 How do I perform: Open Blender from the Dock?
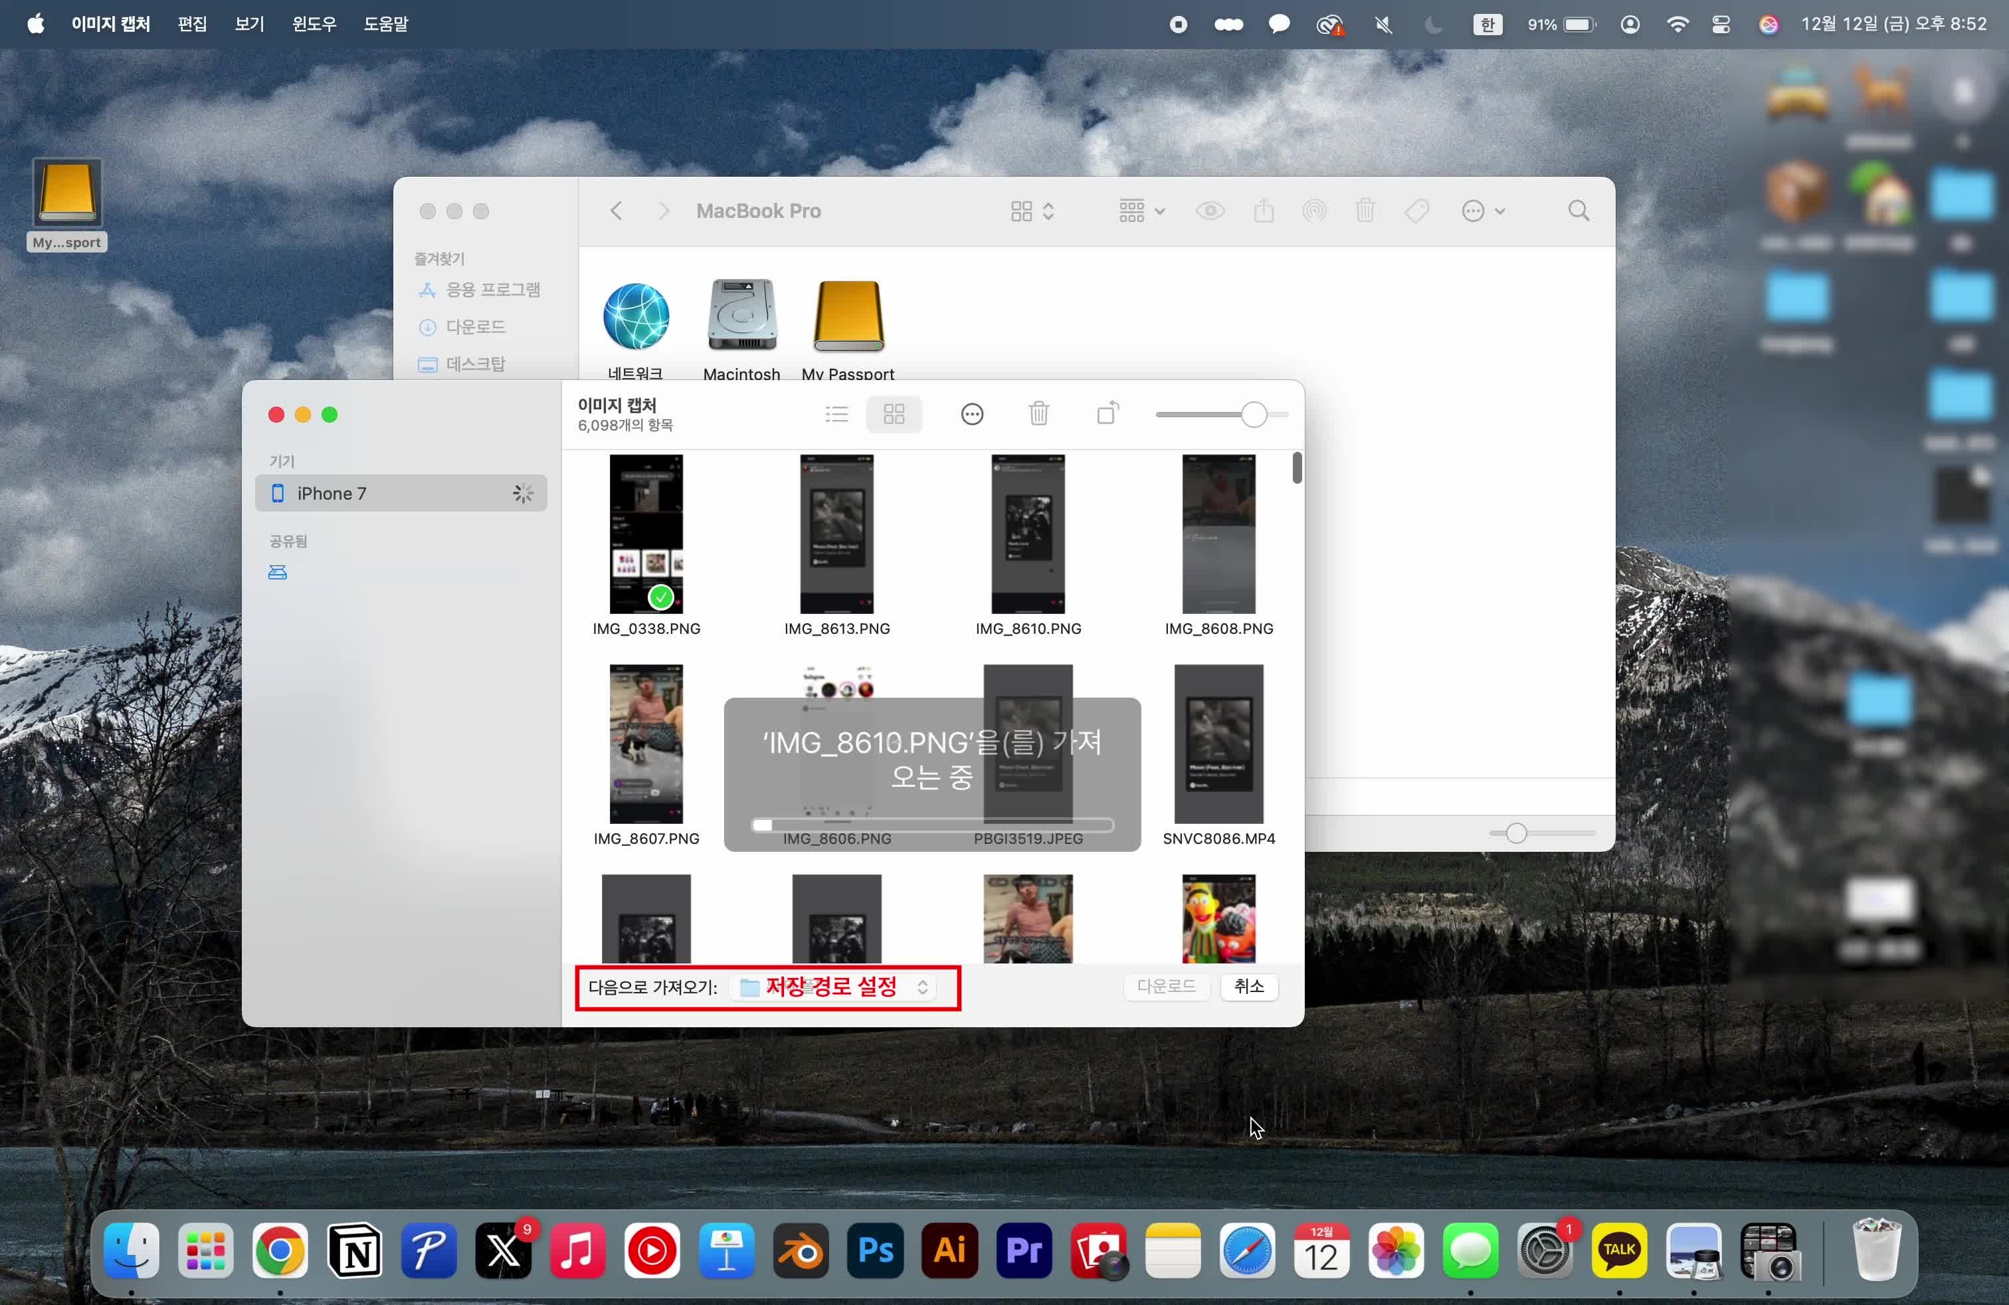[x=801, y=1251]
